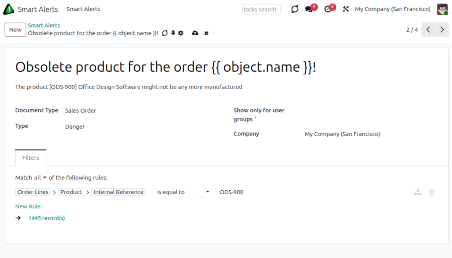The image size is (452, 258).
Task: Open the 'is equal to' operator dropdown
Action: pos(183,192)
